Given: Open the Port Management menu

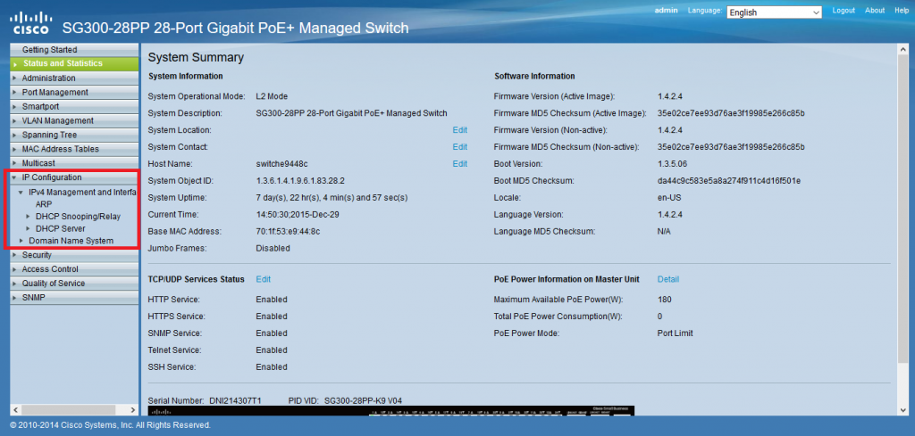Looking at the screenshot, I should point(75,92).
